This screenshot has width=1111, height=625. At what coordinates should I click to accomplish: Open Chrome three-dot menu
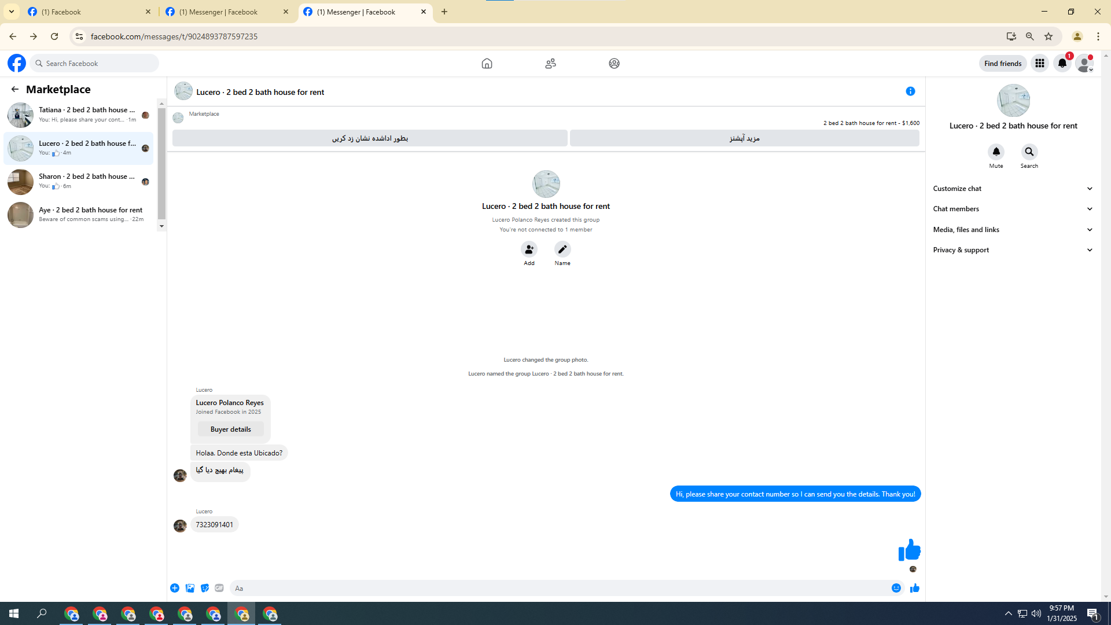click(1098, 36)
